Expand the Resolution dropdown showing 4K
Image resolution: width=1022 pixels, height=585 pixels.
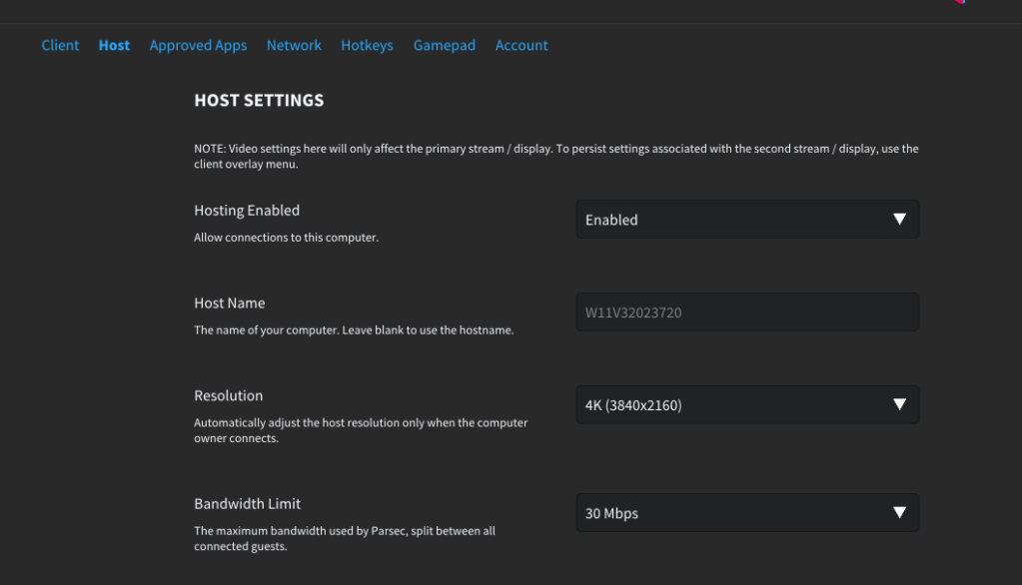[x=747, y=404]
